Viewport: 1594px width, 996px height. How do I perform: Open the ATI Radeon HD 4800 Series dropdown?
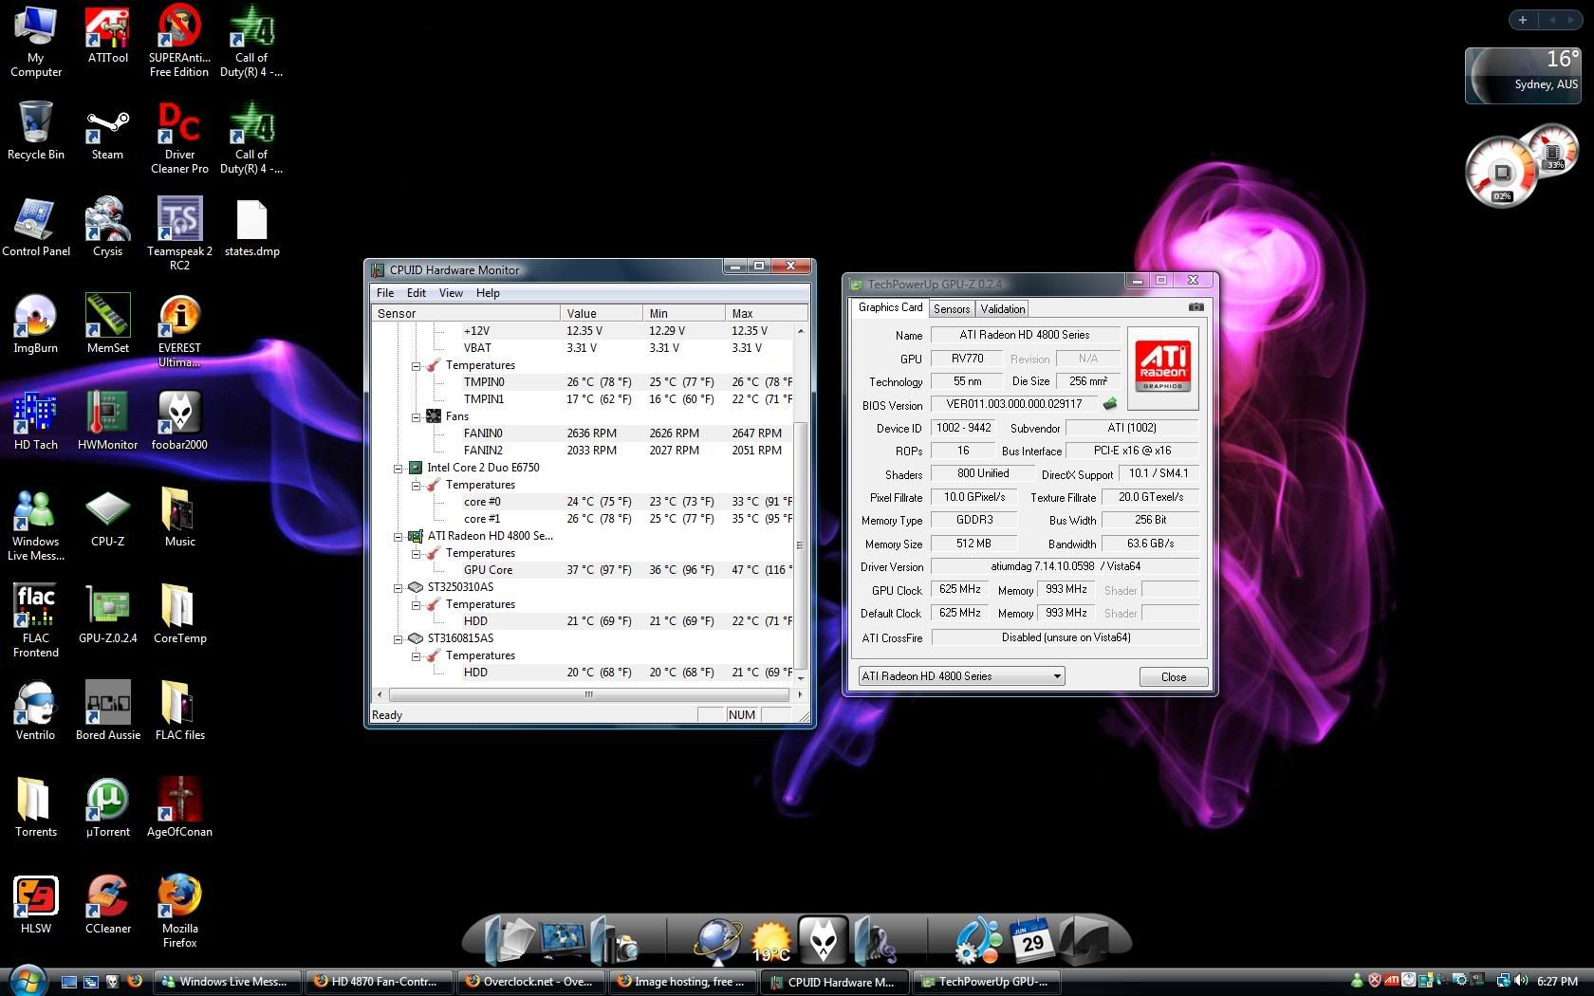click(960, 676)
